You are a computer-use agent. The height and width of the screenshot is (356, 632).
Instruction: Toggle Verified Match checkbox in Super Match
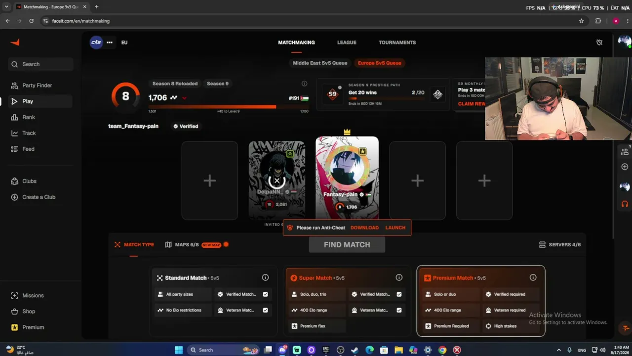pos(399,294)
